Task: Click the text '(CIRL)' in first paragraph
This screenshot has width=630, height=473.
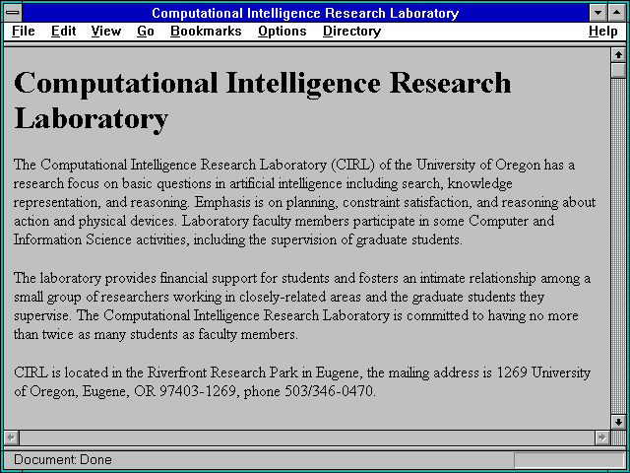Action: click(353, 166)
